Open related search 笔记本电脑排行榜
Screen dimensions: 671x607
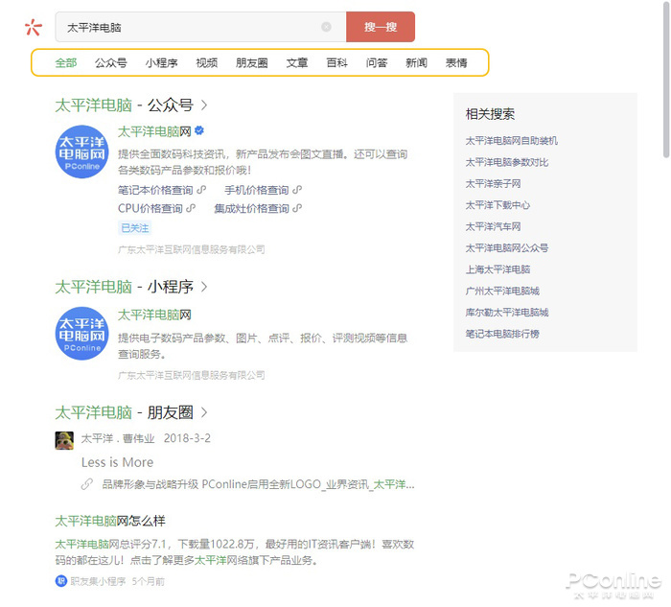(502, 334)
